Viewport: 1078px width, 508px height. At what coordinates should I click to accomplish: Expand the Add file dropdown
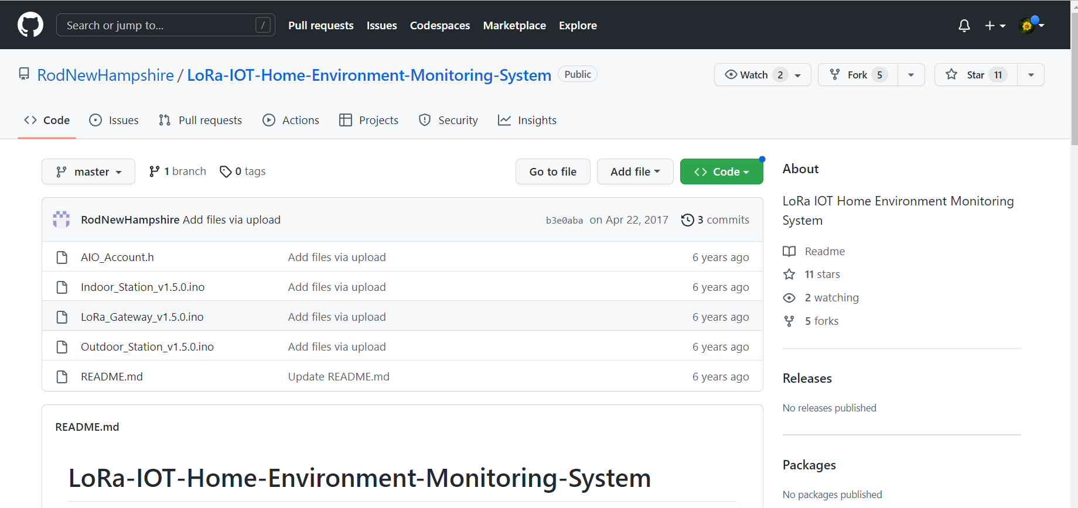point(635,171)
